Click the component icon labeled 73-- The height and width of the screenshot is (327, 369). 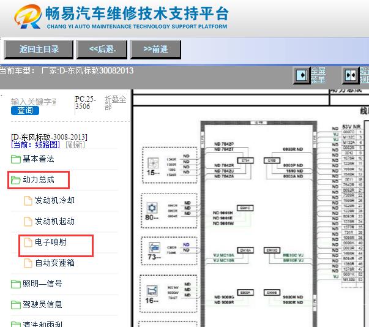tap(155, 247)
